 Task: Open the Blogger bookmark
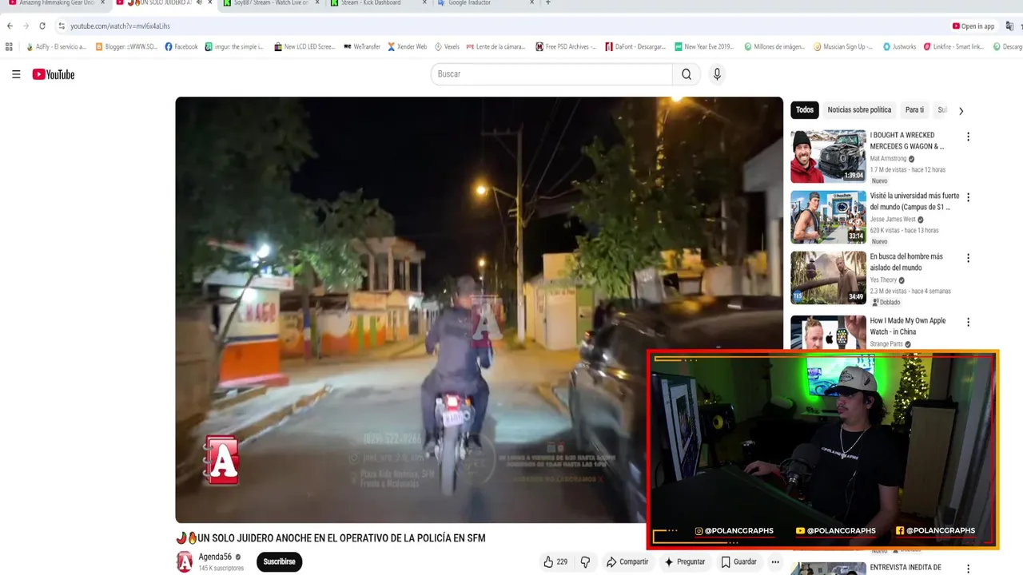125,47
